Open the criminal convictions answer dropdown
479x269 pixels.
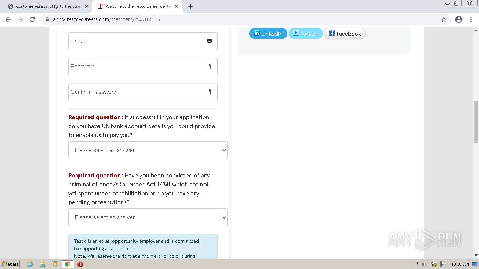148,217
